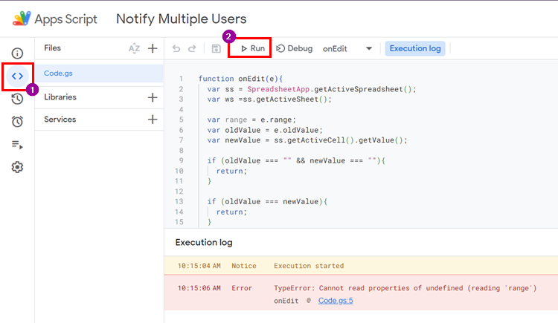This screenshot has width=558, height=323.
Task: Add a new file with plus icon
Action: coord(153,48)
